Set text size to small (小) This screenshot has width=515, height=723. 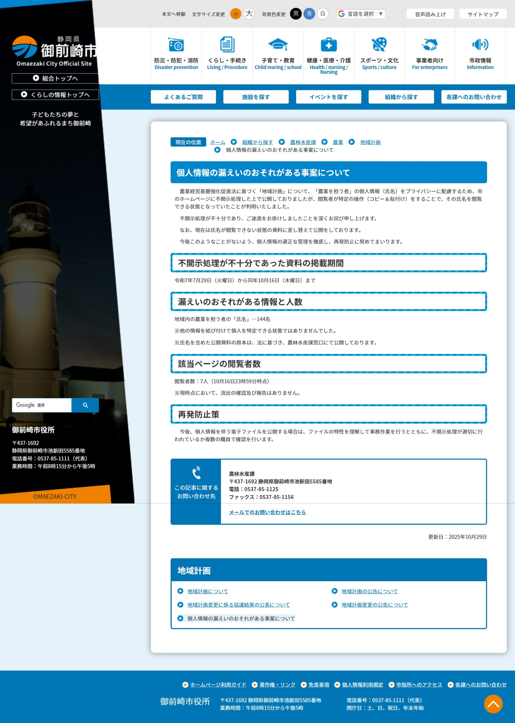tap(236, 14)
